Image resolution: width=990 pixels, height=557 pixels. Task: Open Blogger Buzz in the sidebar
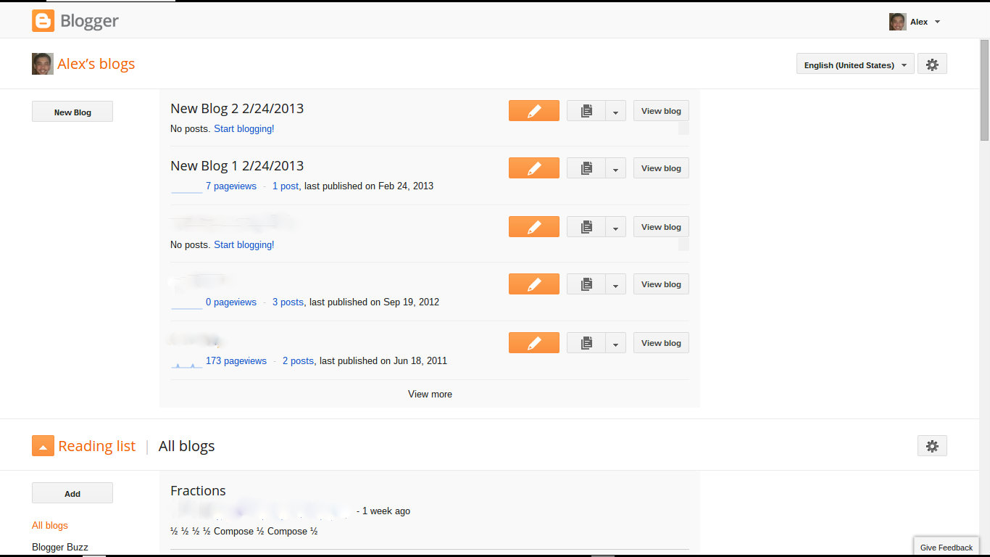click(59, 547)
